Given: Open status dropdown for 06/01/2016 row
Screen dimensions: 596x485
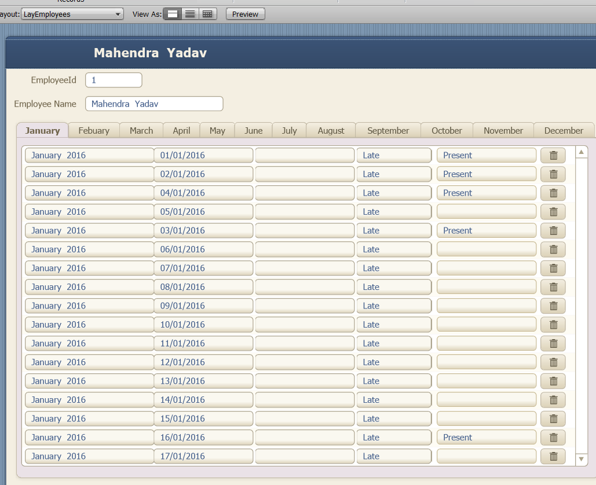Looking at the screenshot, I should pyautogui.click(x=486, y=249).
